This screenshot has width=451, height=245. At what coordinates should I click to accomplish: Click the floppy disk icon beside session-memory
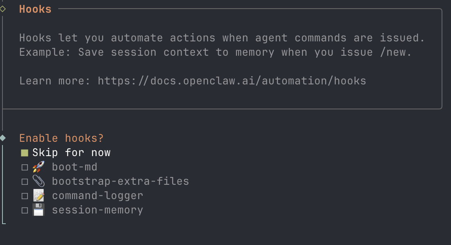[x=39, y=210]
